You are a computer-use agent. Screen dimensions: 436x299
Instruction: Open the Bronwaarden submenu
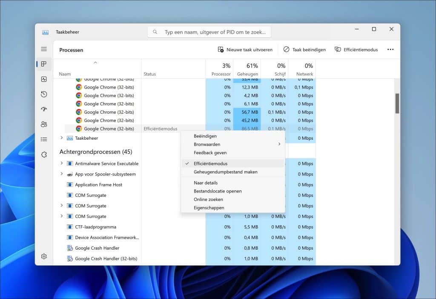[x=233, y=144]
